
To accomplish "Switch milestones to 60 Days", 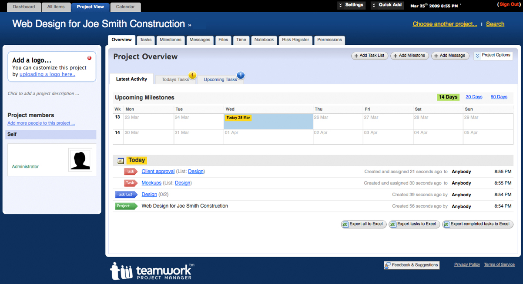I will (499, 97).
